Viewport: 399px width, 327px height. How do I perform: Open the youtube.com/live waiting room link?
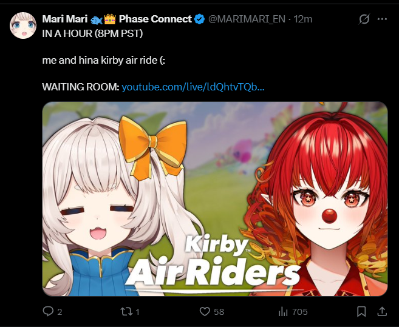click(x=193, y=87)
